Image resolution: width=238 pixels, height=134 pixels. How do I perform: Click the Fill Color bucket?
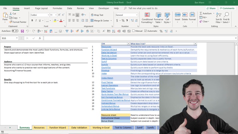pos(55,21)
